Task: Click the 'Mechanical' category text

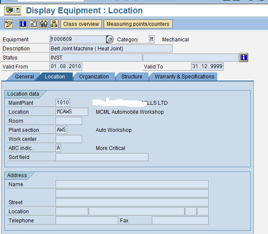Action: pyautogui.click(x=176, y=40)
